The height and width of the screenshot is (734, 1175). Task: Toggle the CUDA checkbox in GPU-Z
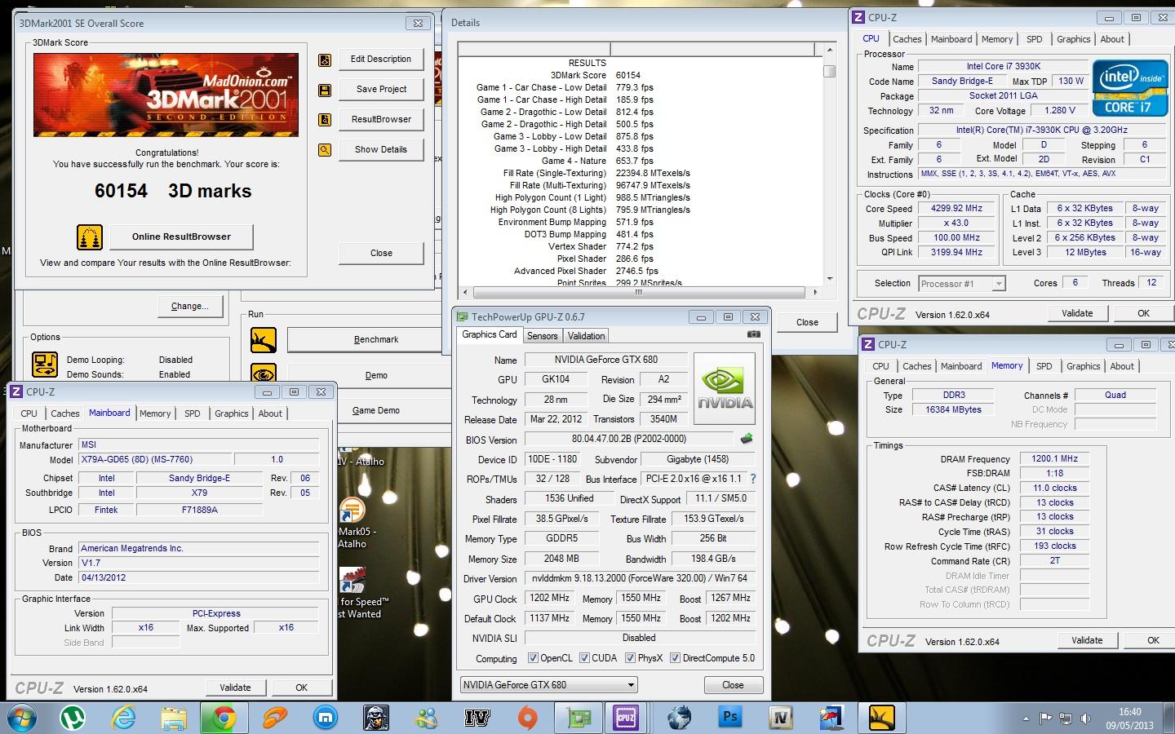pos(584,658)
